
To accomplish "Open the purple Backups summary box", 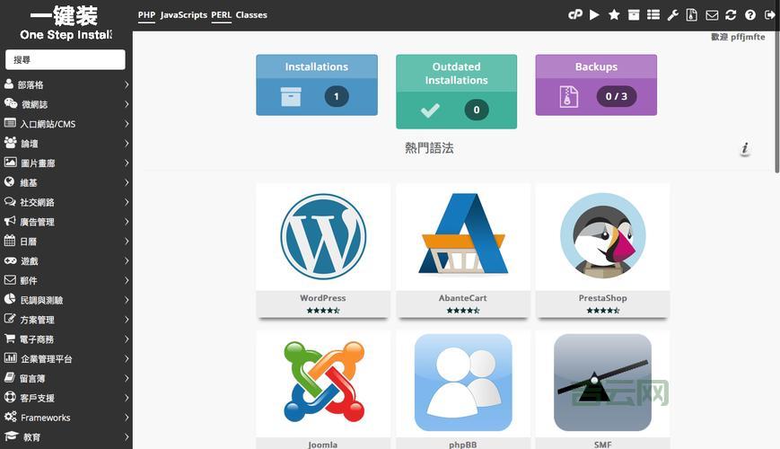I will tap(596, 85).
